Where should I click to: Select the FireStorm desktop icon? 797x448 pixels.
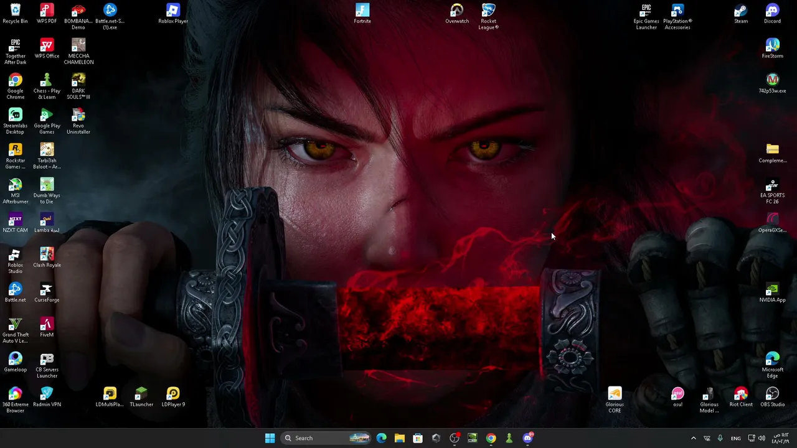[772, 49]
